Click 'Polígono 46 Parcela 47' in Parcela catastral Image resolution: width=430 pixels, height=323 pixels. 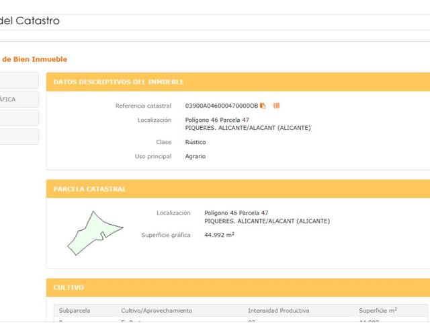(236, 213)
